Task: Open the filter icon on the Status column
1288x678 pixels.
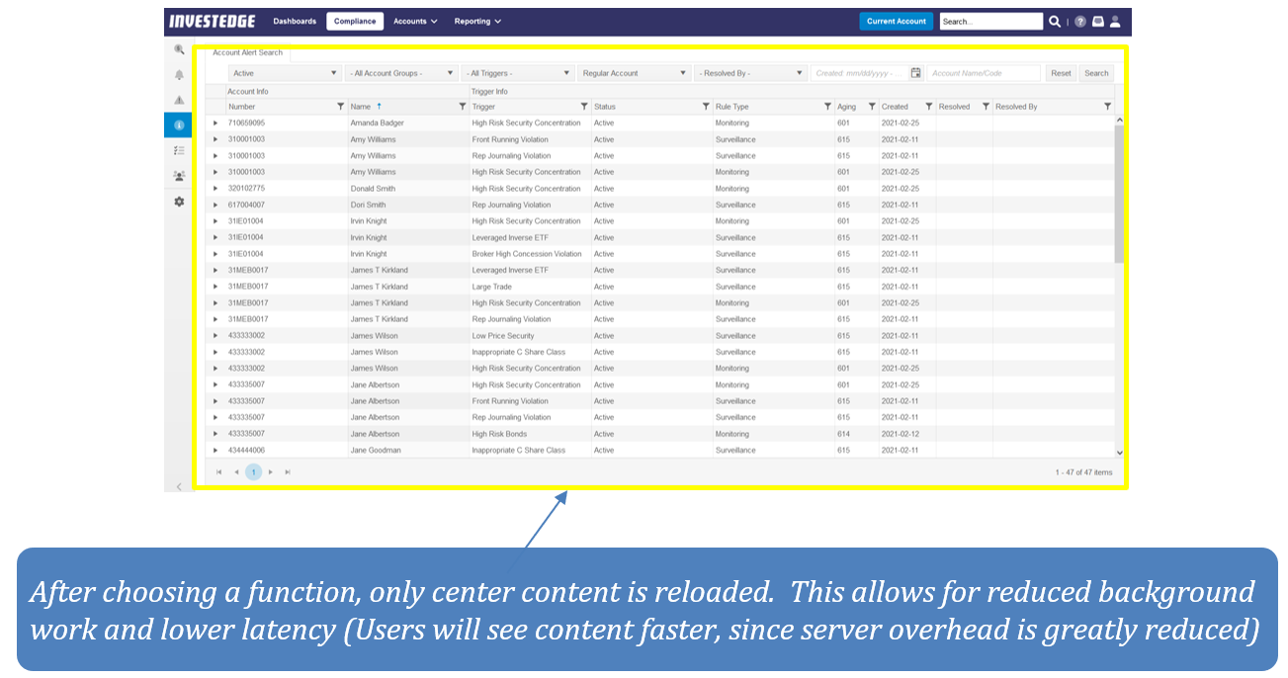Action: [x=706, y=107]
